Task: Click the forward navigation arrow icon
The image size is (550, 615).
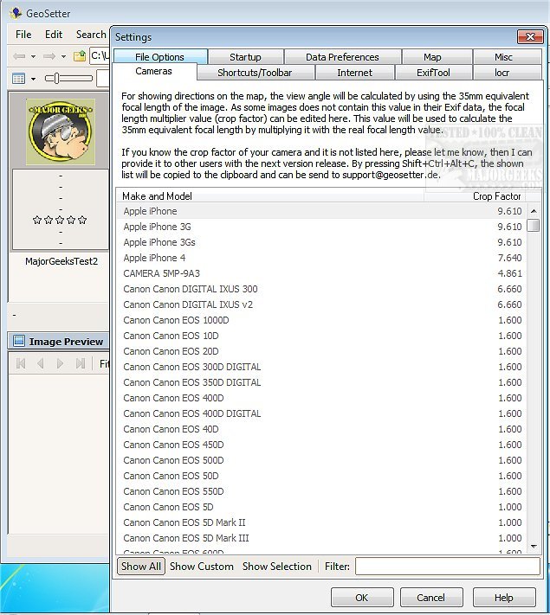Action: [x=49, y=56]
